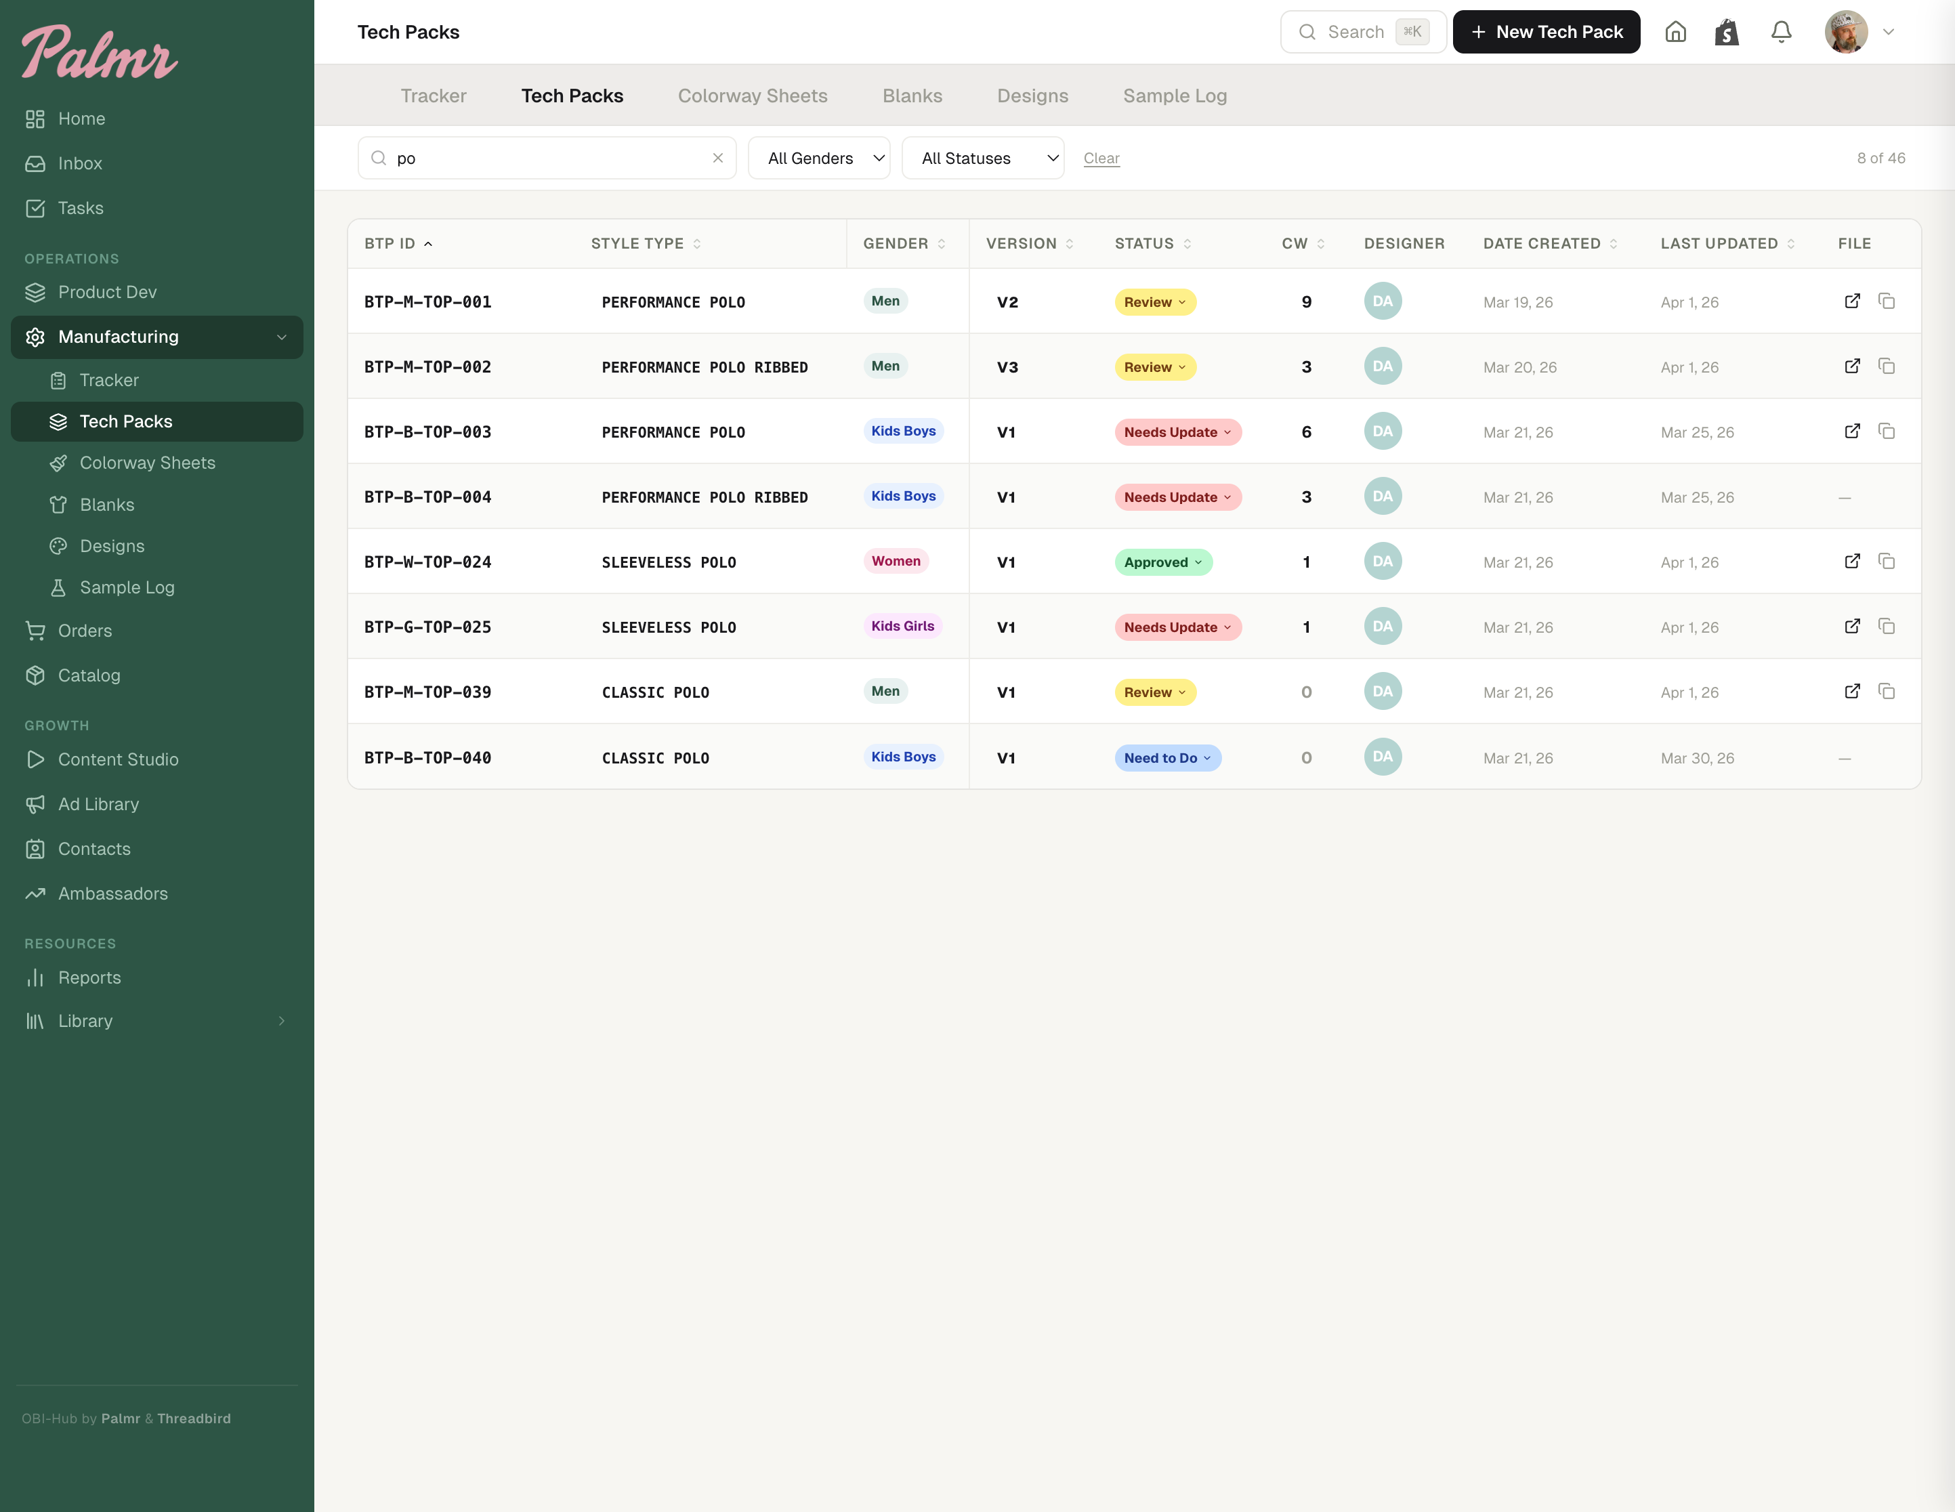Viewport: 1955px width, 1512px height.
Task: Go to Home in sidebar
Action: (156, 119)
